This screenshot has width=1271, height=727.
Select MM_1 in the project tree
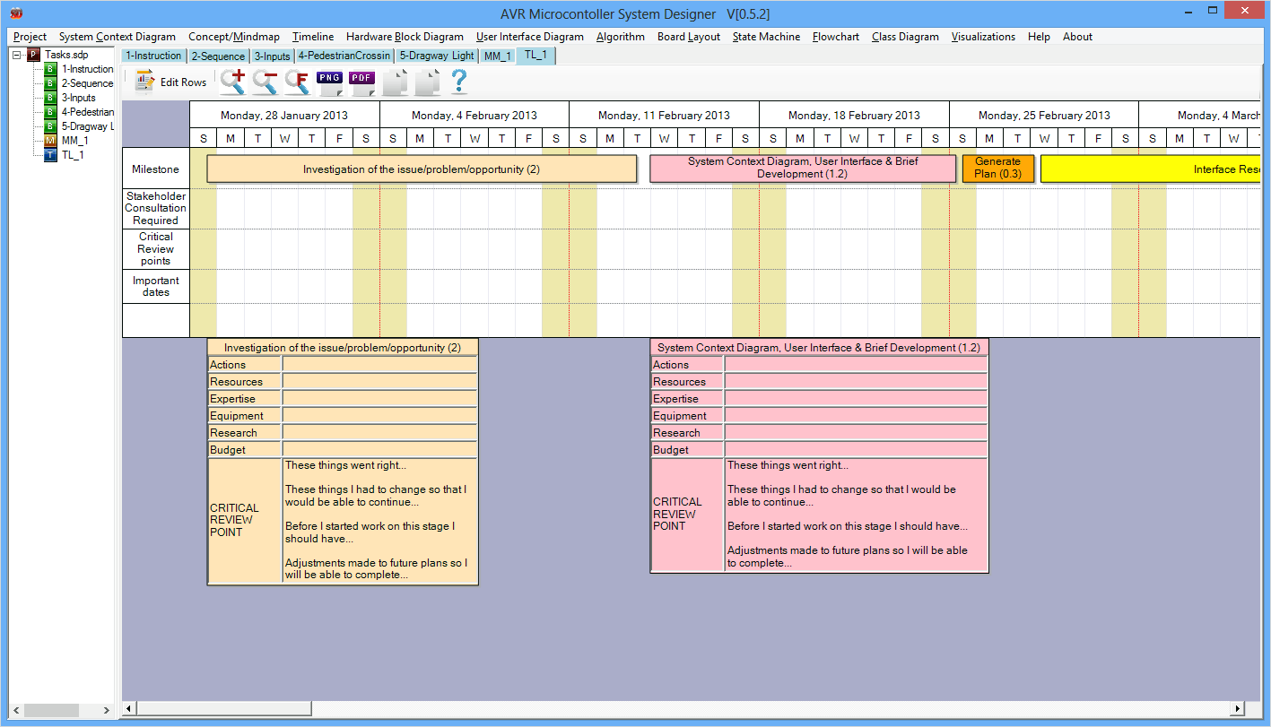coord(74,141)
